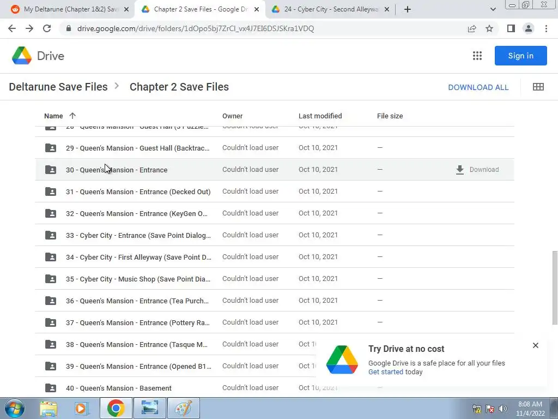Screen dimensions: 558x419
Task: Open the Windows Start button
Action: (x=15, y=408)
